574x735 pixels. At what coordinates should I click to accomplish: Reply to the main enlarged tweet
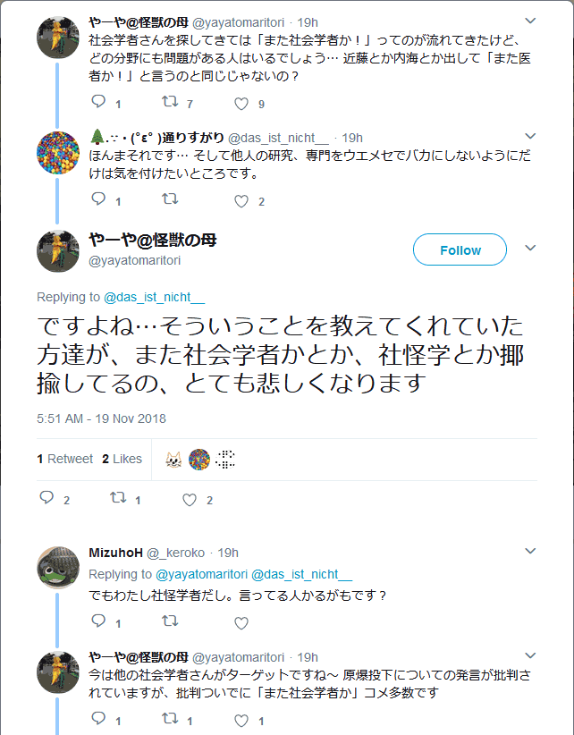pyautogui.click(x=47, y=499)
